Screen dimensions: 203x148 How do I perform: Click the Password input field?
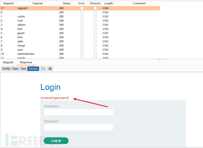click(x=78, y=127)
